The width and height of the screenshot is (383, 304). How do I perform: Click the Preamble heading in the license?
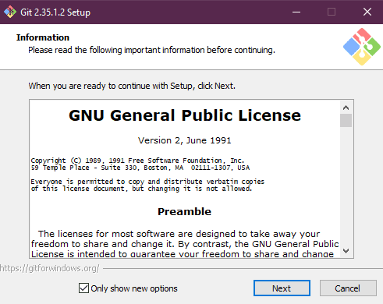pos(184,211)
